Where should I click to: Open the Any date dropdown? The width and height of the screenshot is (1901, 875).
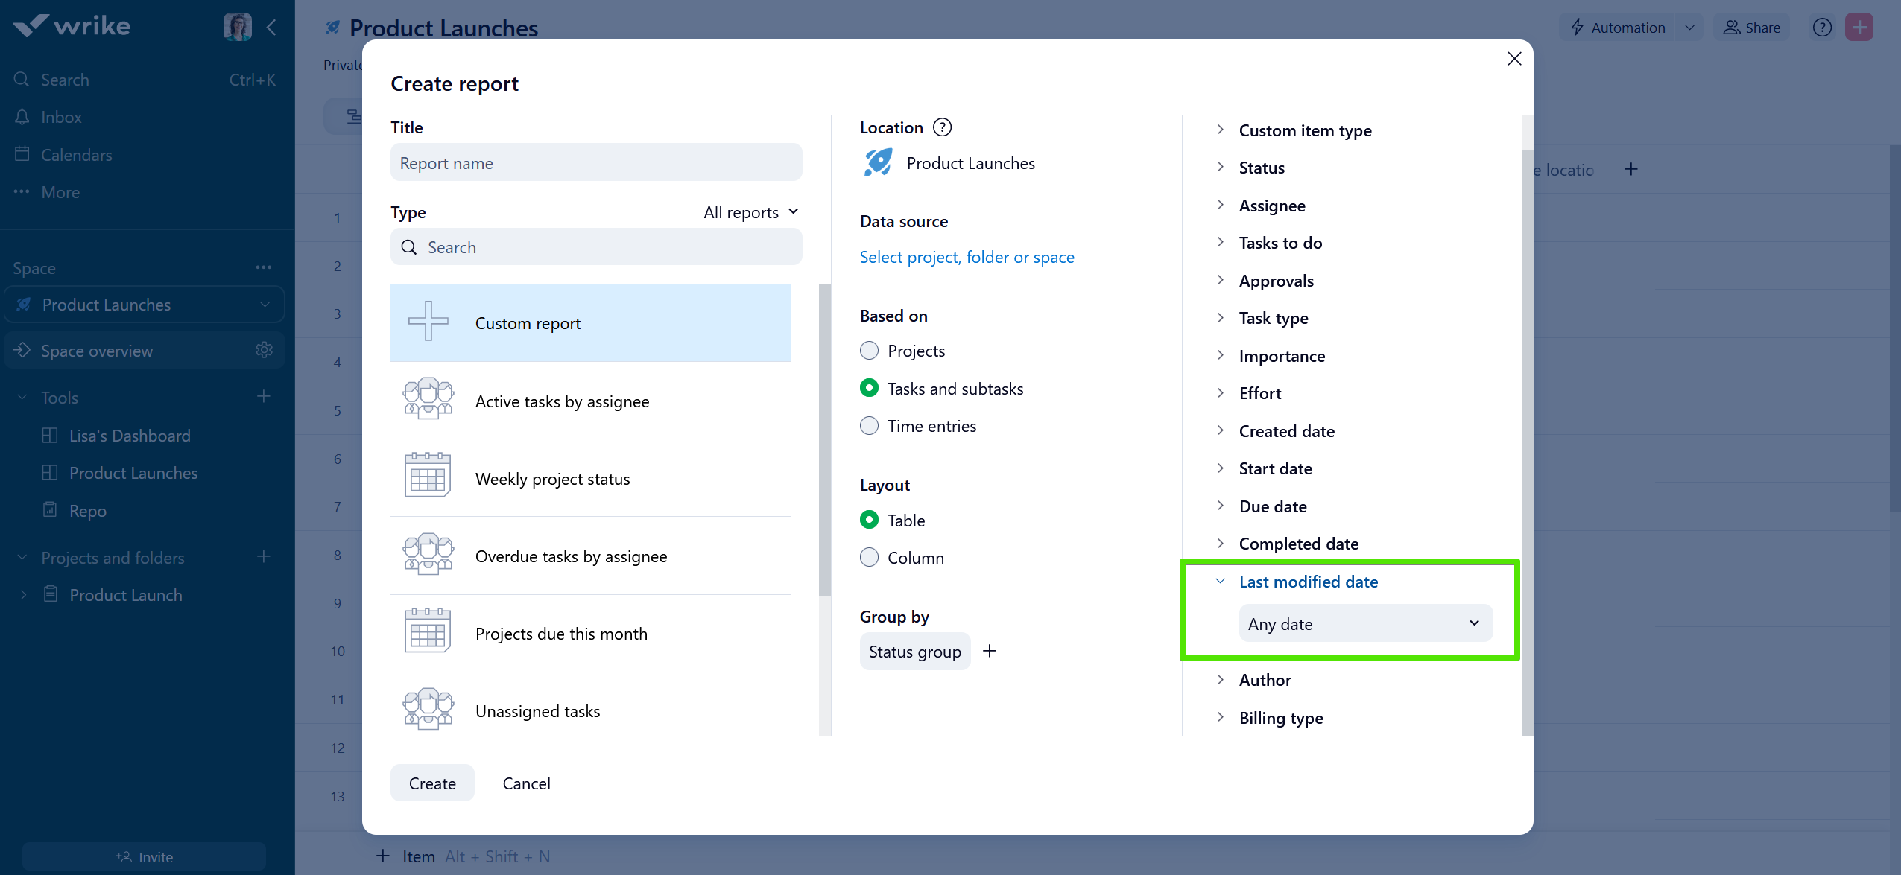(x=1364, y=623)
